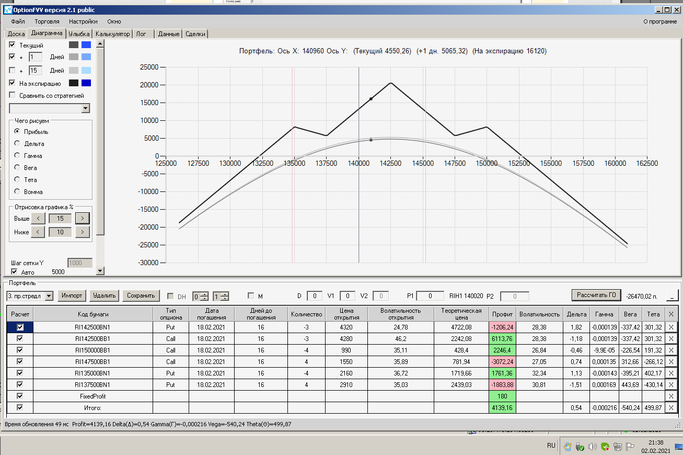Switch to the Калькулятор tab
This screenshot has width=683, height=455.
[112, 33]
